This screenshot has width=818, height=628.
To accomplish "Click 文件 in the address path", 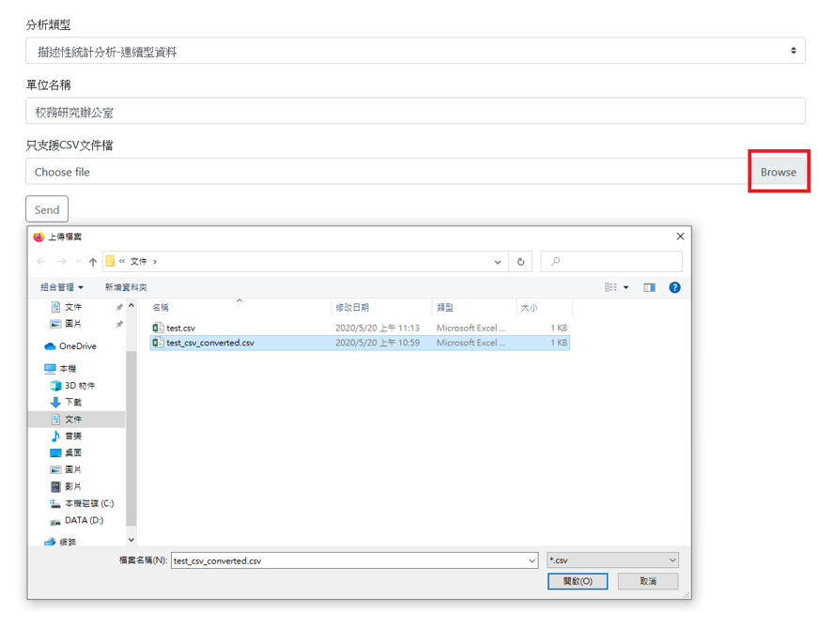I will coord(138,261).
